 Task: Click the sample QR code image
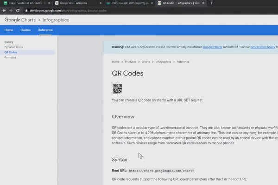117,89
